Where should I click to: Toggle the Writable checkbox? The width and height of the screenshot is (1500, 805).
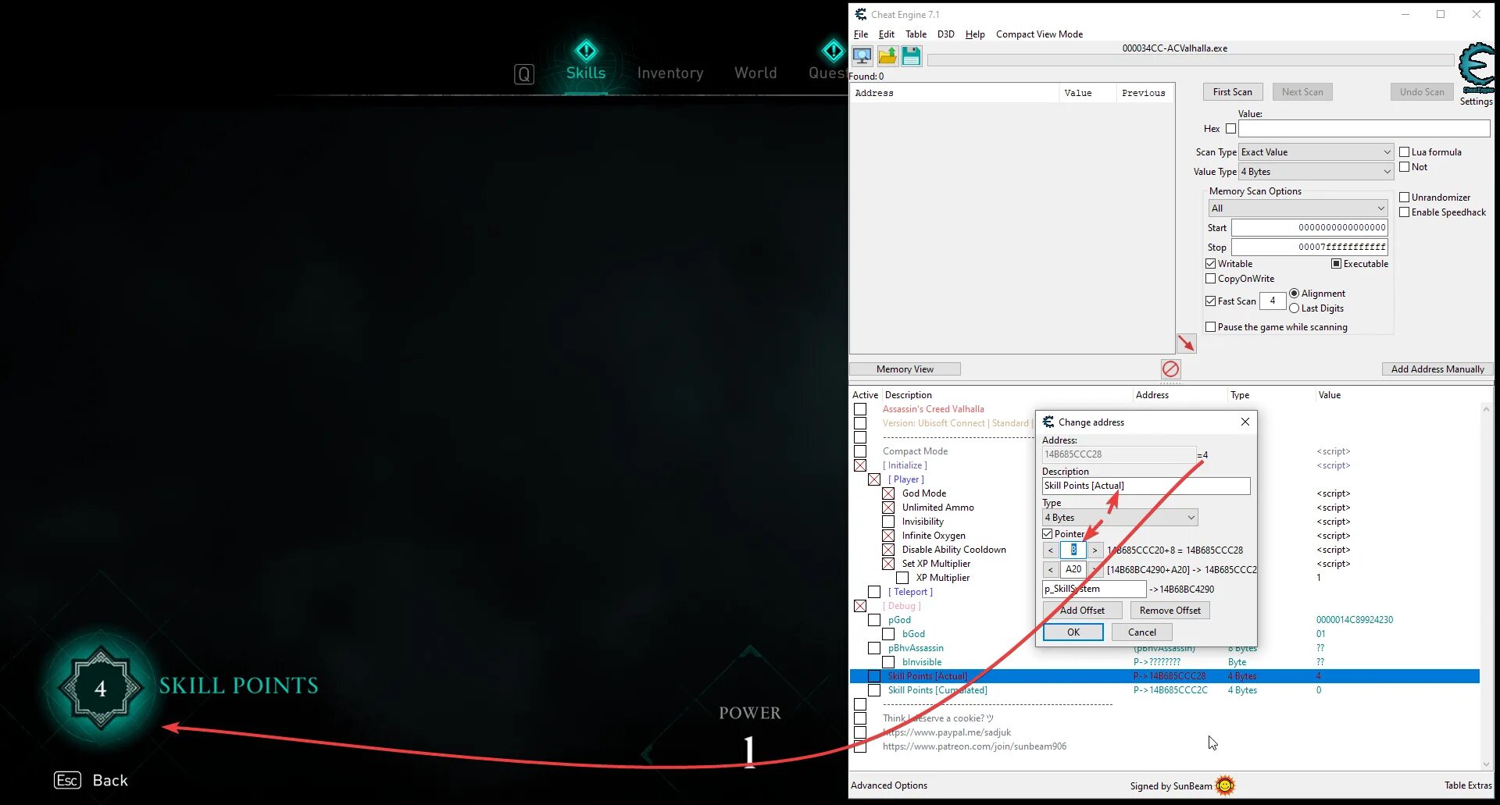pyautogui.click(x=1210, y=264)
